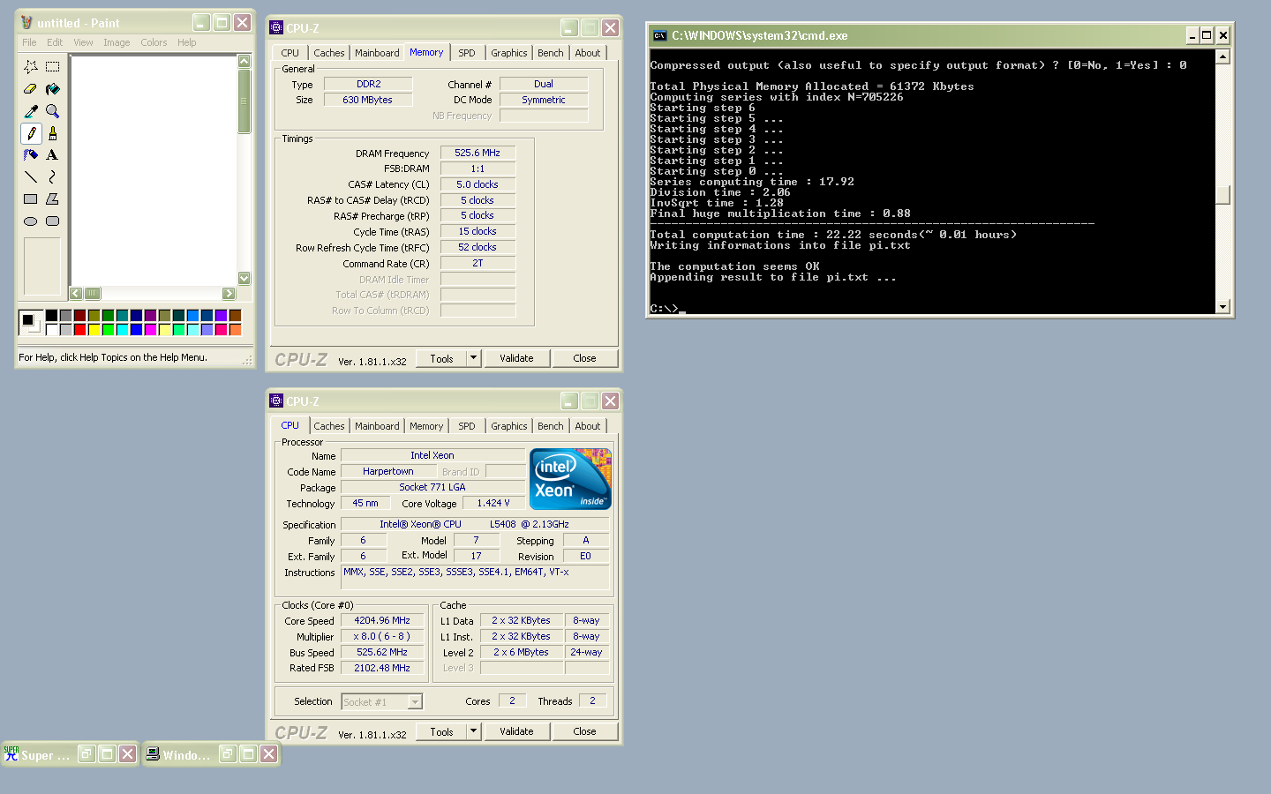Click Validate in the Processor CPU-Z window
Image resolution: width=1271 pixels, height=794 pixels.
[516, 731]
